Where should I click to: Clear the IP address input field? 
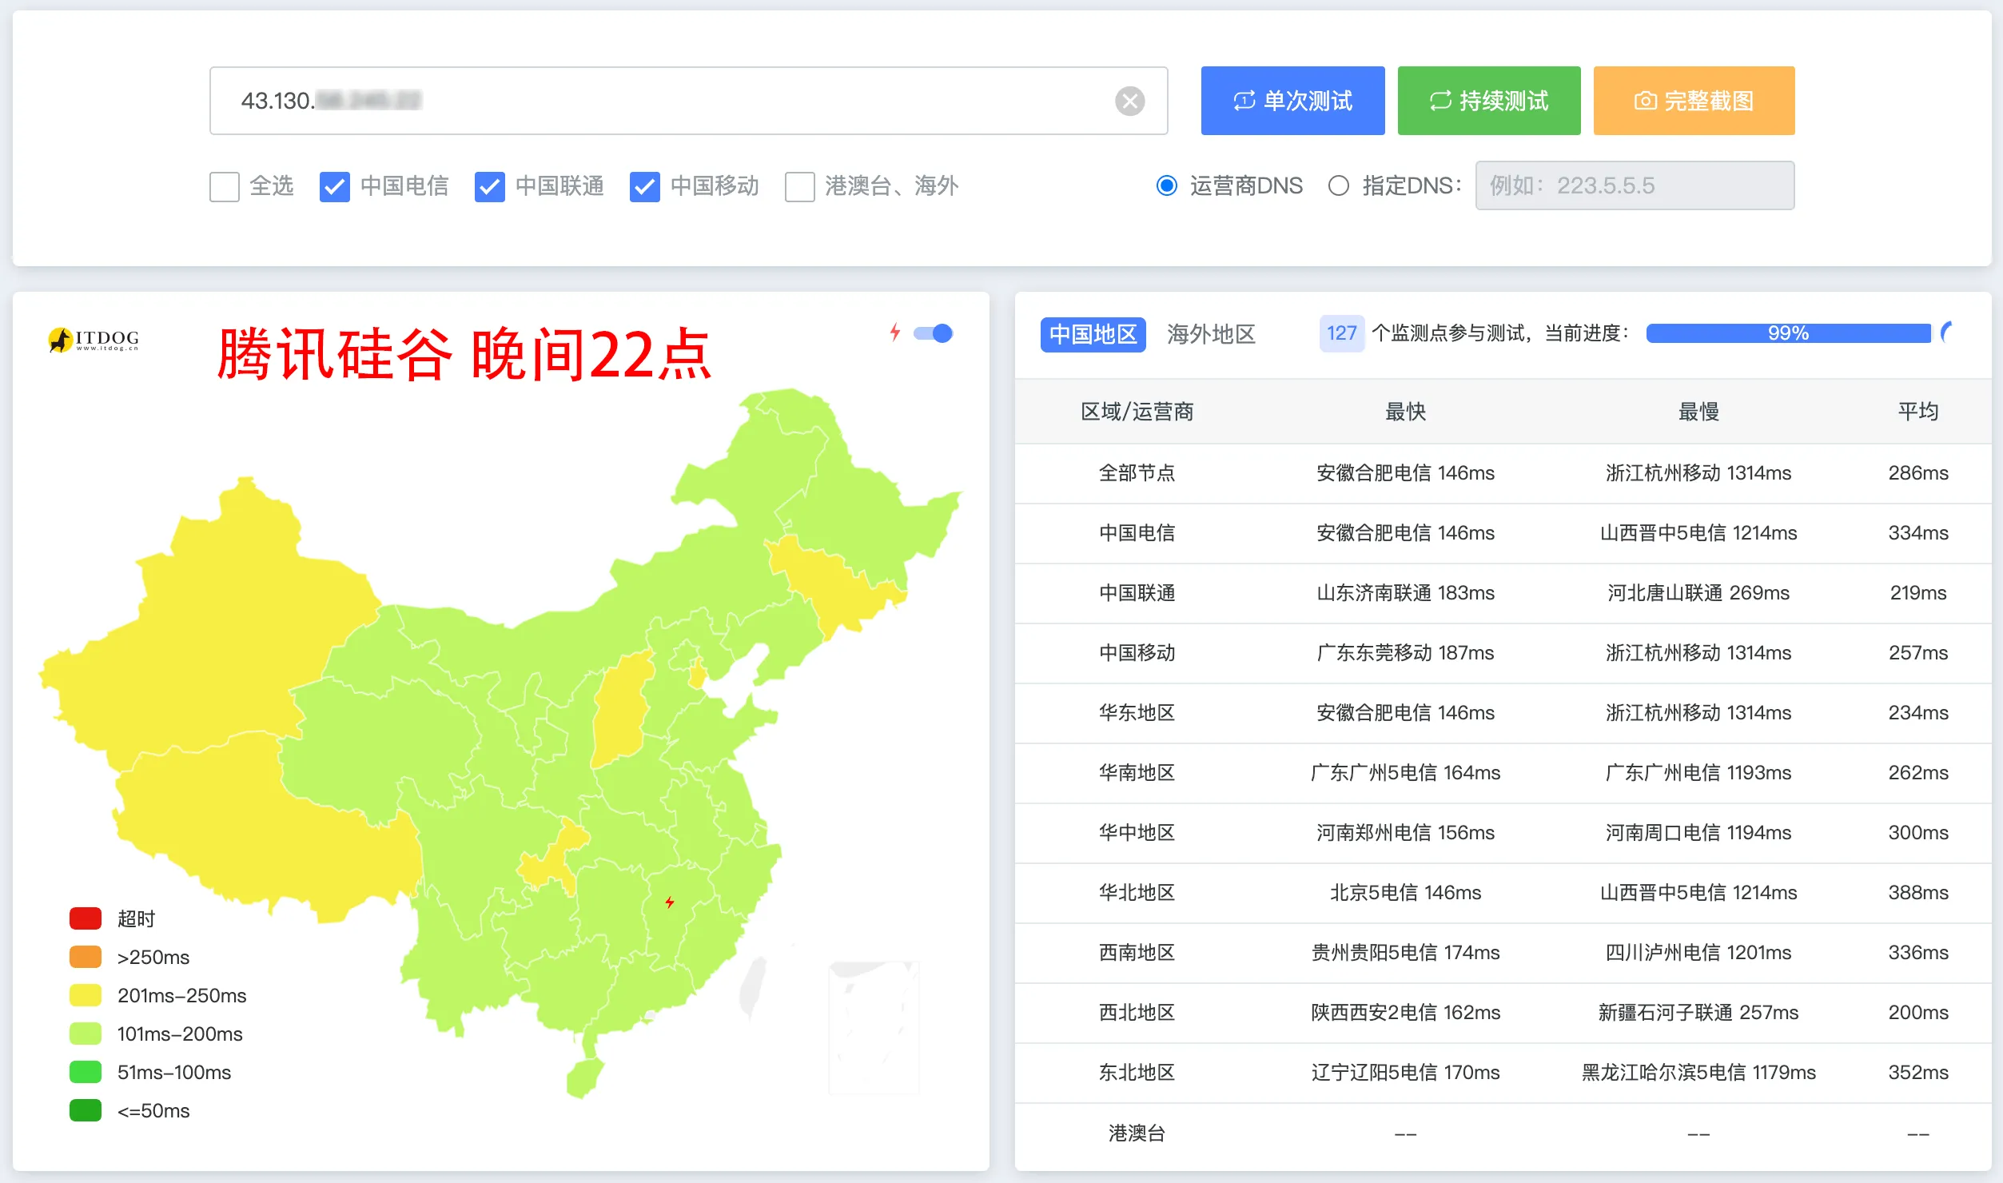pyautogui.click(x=1129, y=101)
